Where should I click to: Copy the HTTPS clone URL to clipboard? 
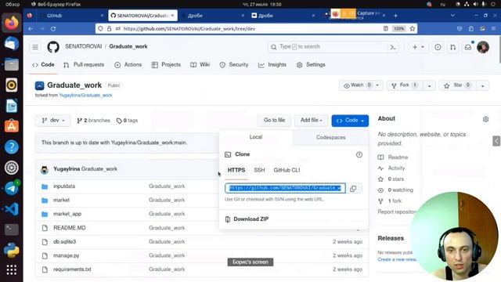[353, 188]
